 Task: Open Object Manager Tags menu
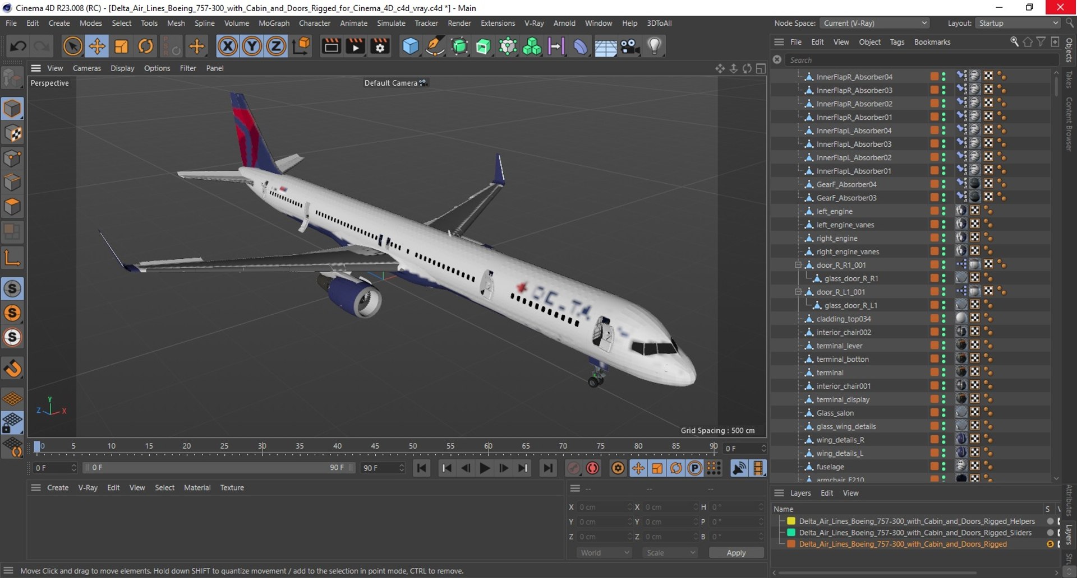[x=897, y=42]
